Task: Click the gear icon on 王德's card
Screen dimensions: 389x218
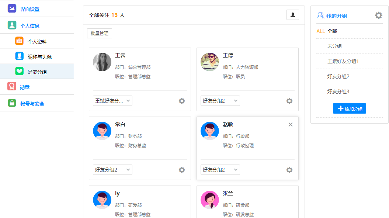Action: coord(289,101)
